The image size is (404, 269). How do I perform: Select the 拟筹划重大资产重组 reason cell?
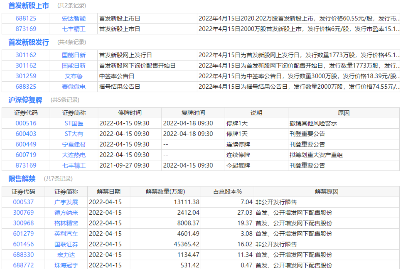coord(344,155)
